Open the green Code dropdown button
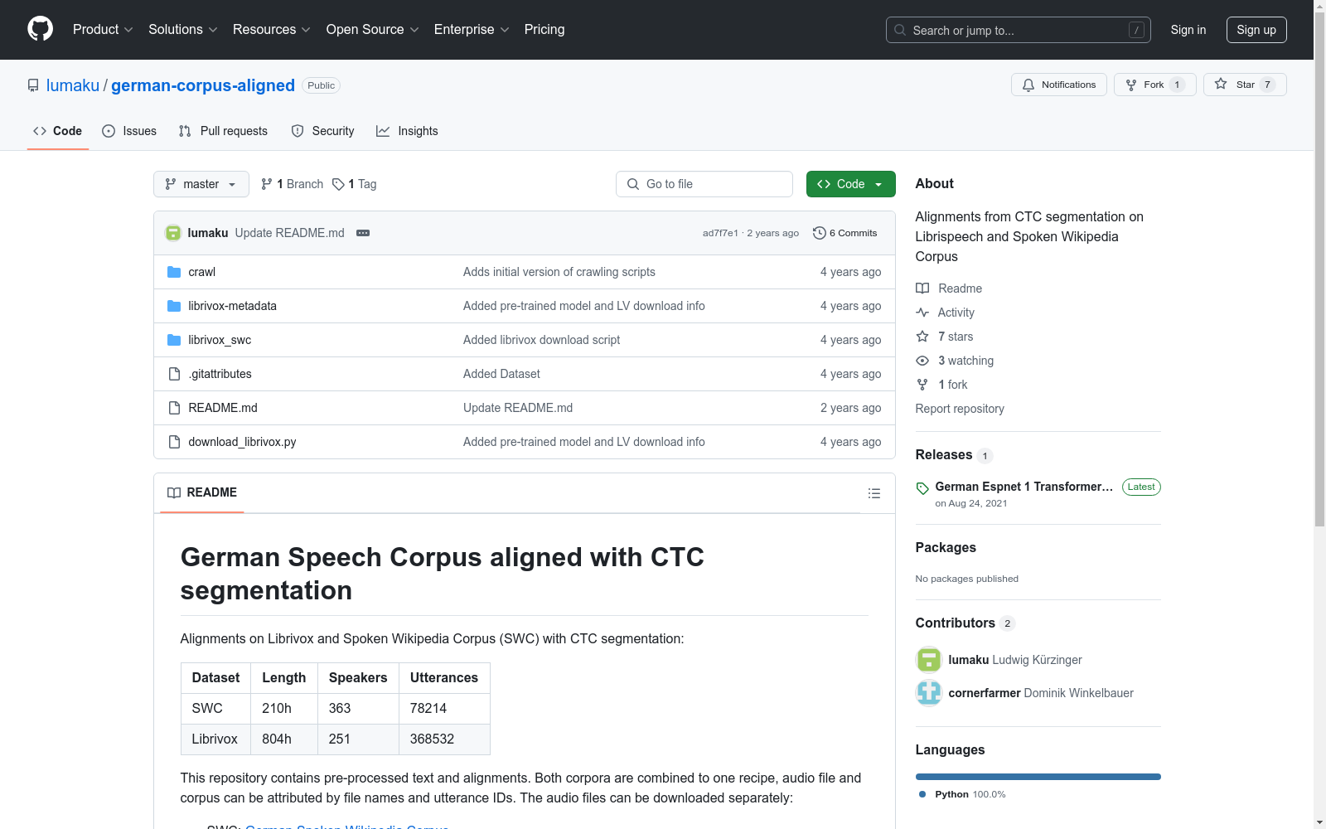The height and width of the screenshot is (829, 1326). coord(850,184)
